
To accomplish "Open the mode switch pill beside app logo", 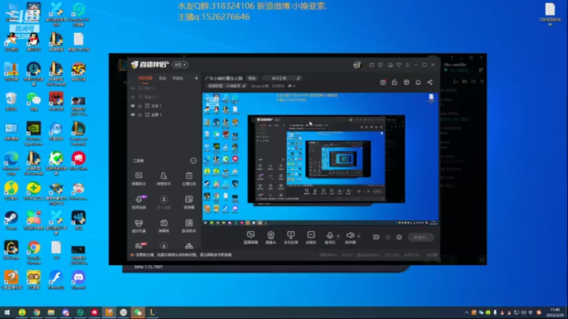I will (180, 65).
